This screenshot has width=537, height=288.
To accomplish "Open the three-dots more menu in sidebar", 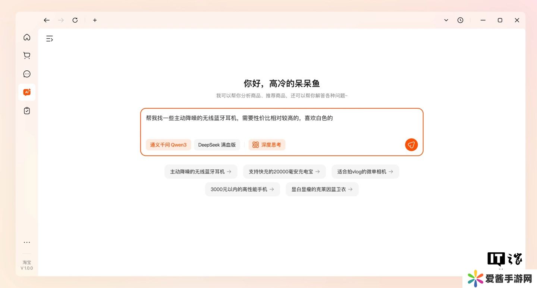I will tap(27, 242).
